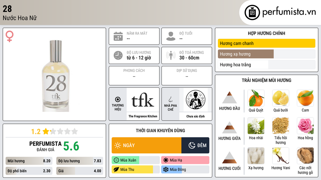Click the Giá 4.00 score bar
The width and height of the screenshot is (321, 180).
(80, 171)
